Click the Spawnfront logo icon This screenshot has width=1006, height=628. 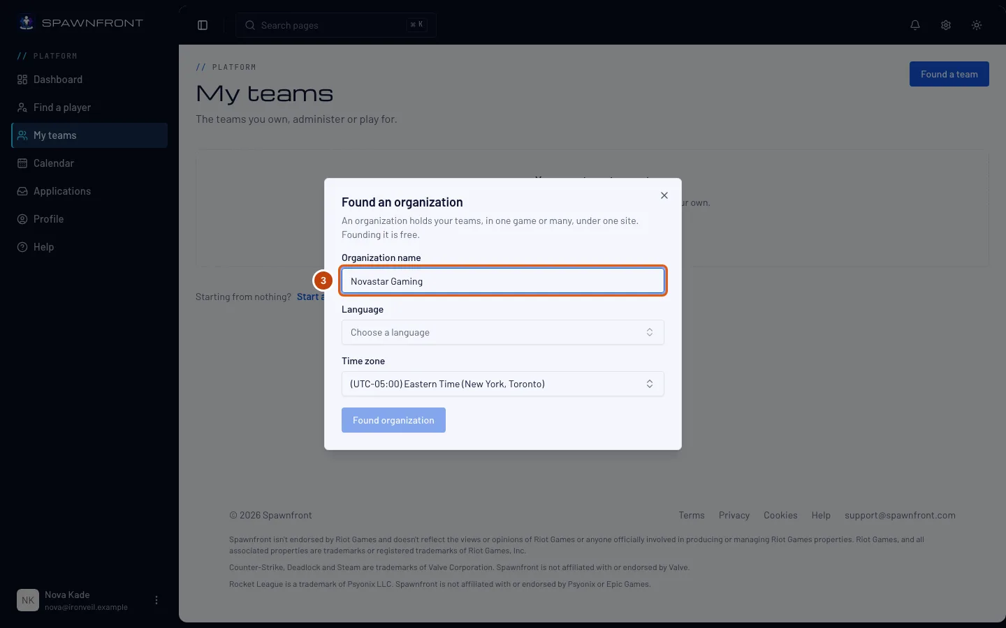26,22
